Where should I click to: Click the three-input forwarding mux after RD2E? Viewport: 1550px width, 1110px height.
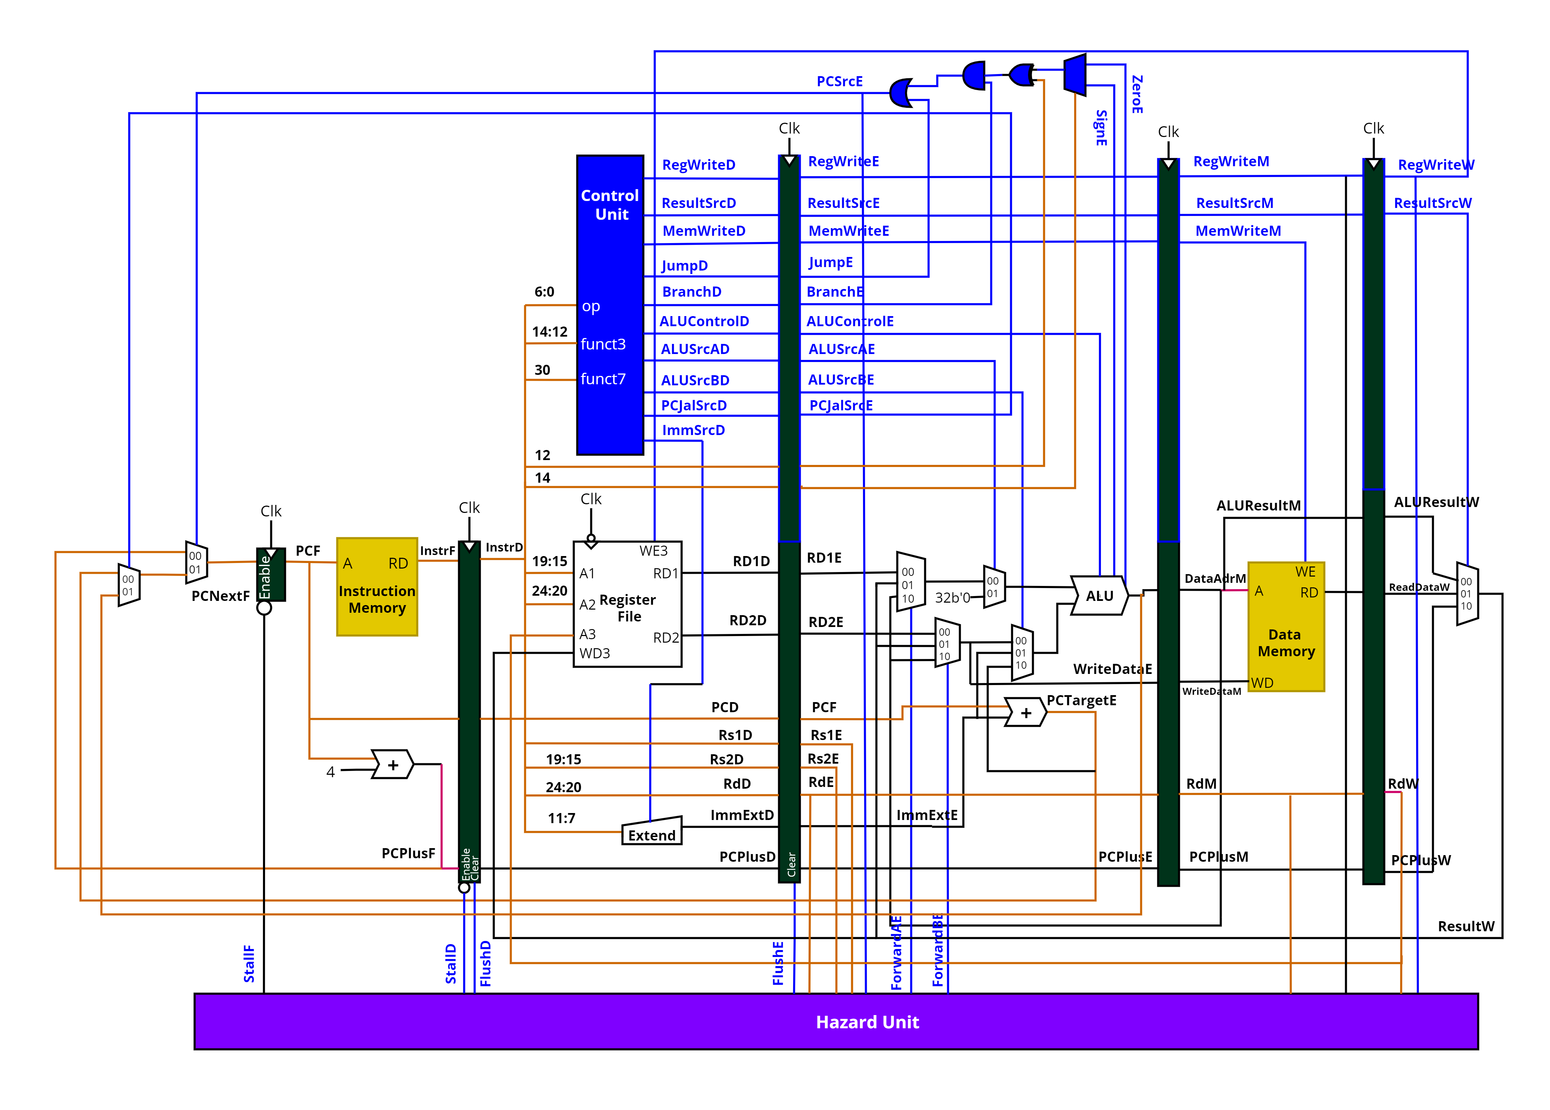[947, 643]
